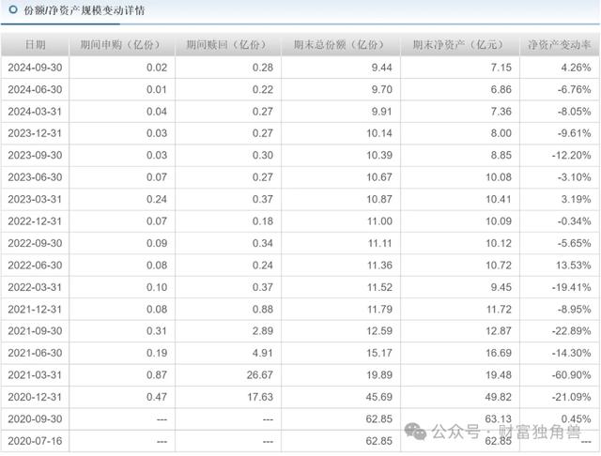The image size is (601, 456).
Task: Select the date cell 2024-06-30
Action: (x=35, y=89)
